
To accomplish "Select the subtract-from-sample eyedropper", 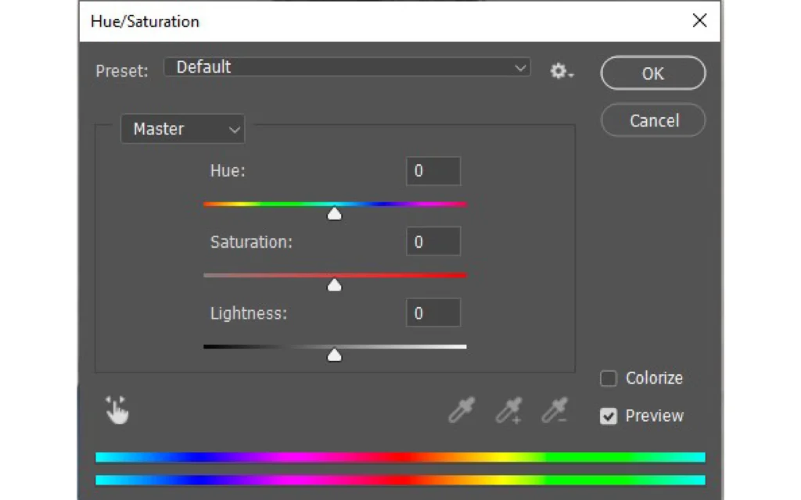I will 555,409.
